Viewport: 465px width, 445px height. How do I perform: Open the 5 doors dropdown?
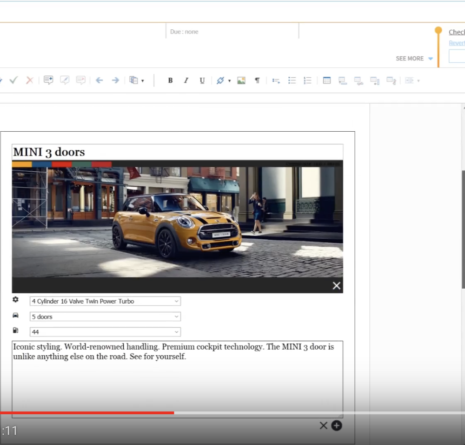(x=105, y=317)
